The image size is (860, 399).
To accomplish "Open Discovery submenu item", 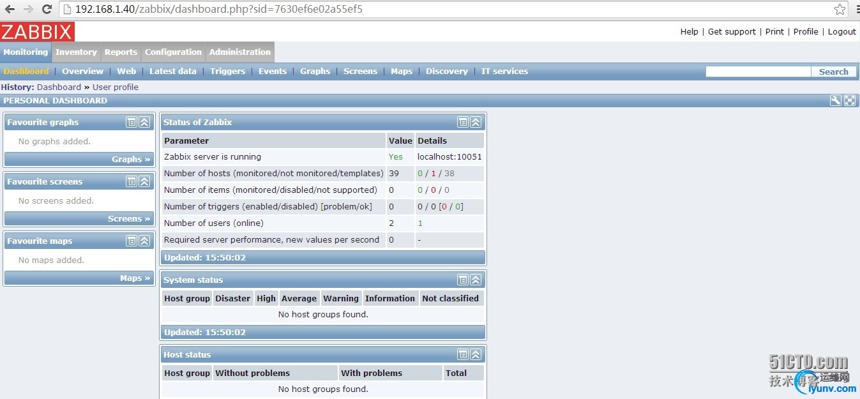I will click(447, 72).
